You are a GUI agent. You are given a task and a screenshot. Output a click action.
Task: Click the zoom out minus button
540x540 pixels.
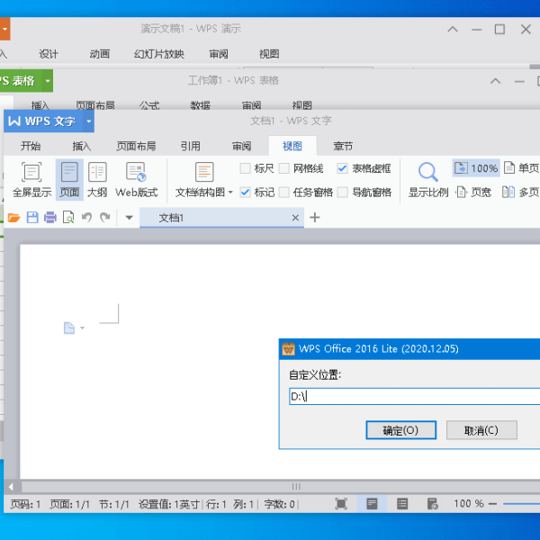click(493, 504)
